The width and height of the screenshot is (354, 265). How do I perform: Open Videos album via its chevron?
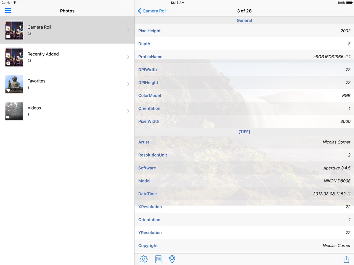point(128,111)
